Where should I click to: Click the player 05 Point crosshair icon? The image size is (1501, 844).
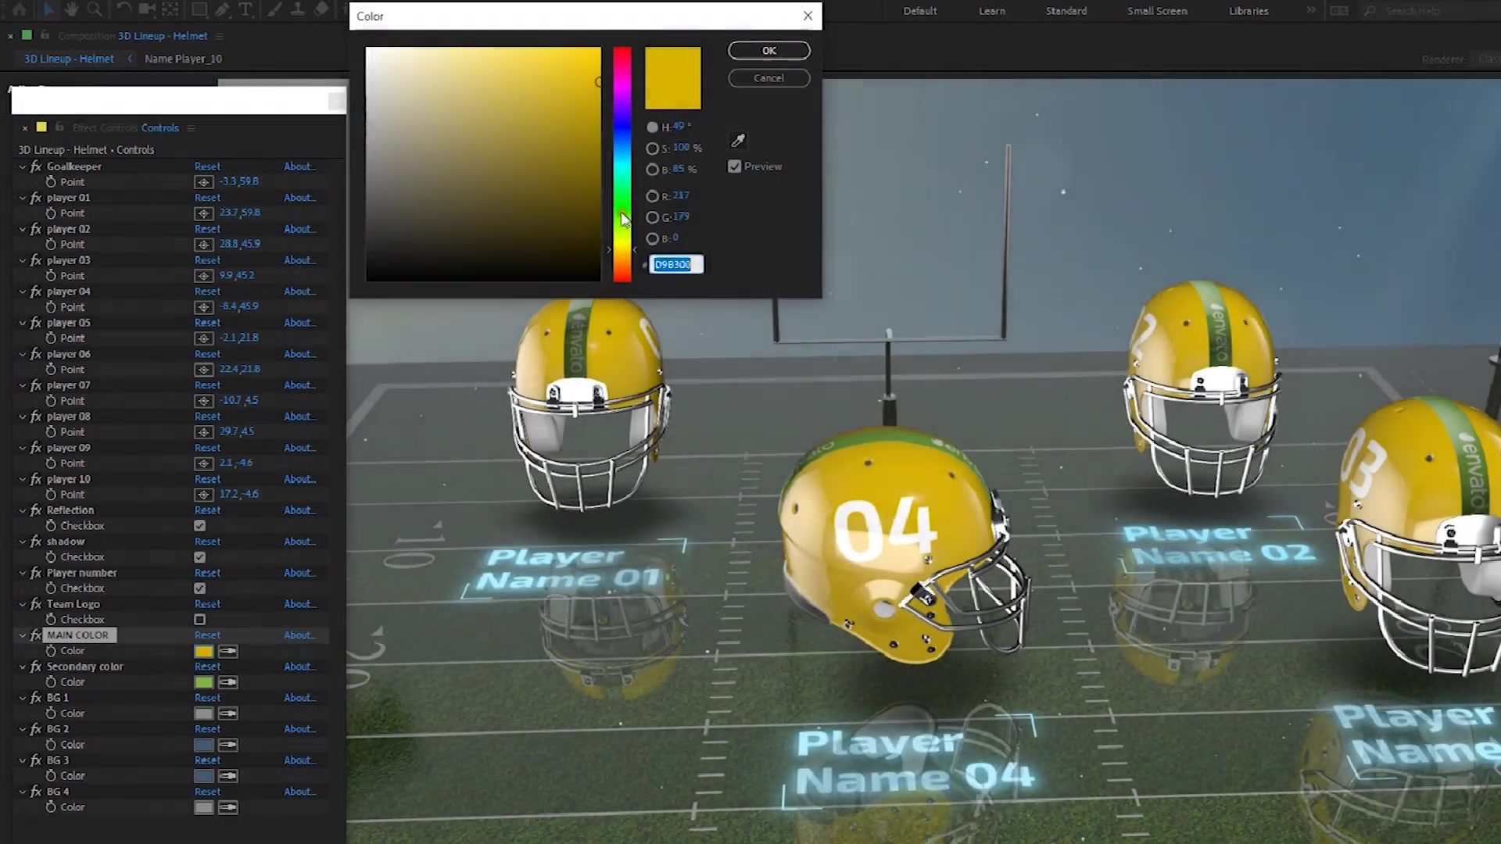pos(203,338)
